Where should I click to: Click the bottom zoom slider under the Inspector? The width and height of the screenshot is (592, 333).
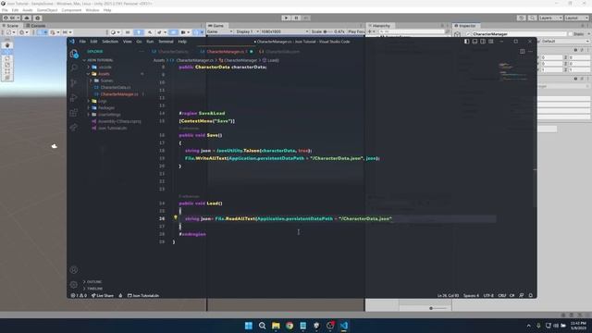click(438, 308)
